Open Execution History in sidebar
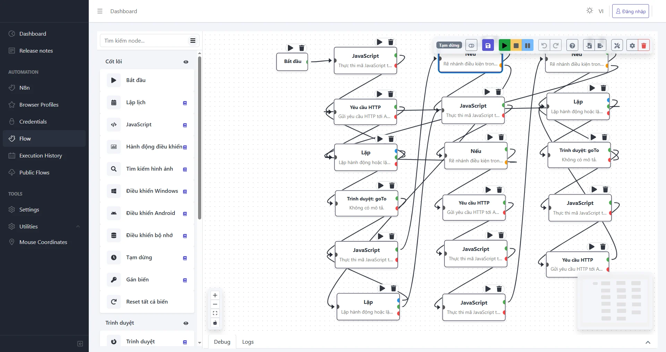 pos(44,155)
